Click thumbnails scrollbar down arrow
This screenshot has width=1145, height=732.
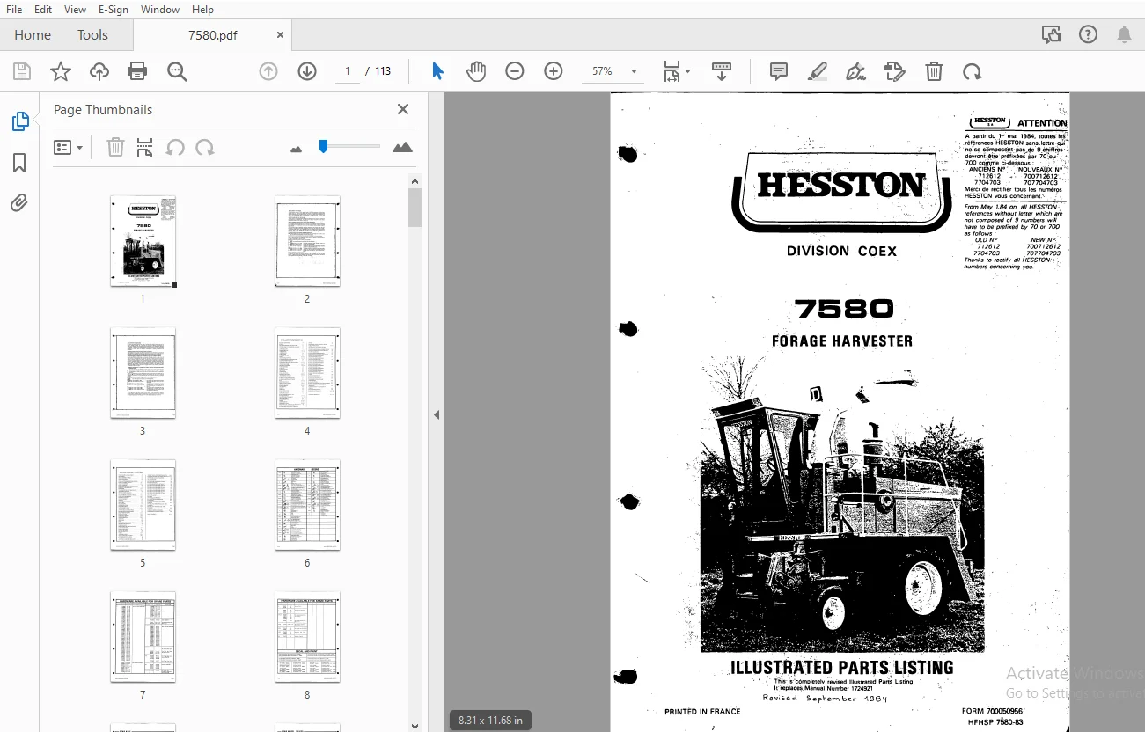coord(415,726)
